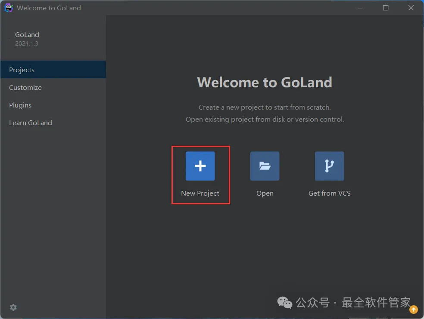Click the Get from VCS branch icon

pos(329,166)
